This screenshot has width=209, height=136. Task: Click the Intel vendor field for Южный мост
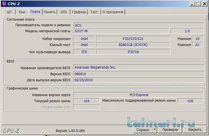click(x=84, y=45)
